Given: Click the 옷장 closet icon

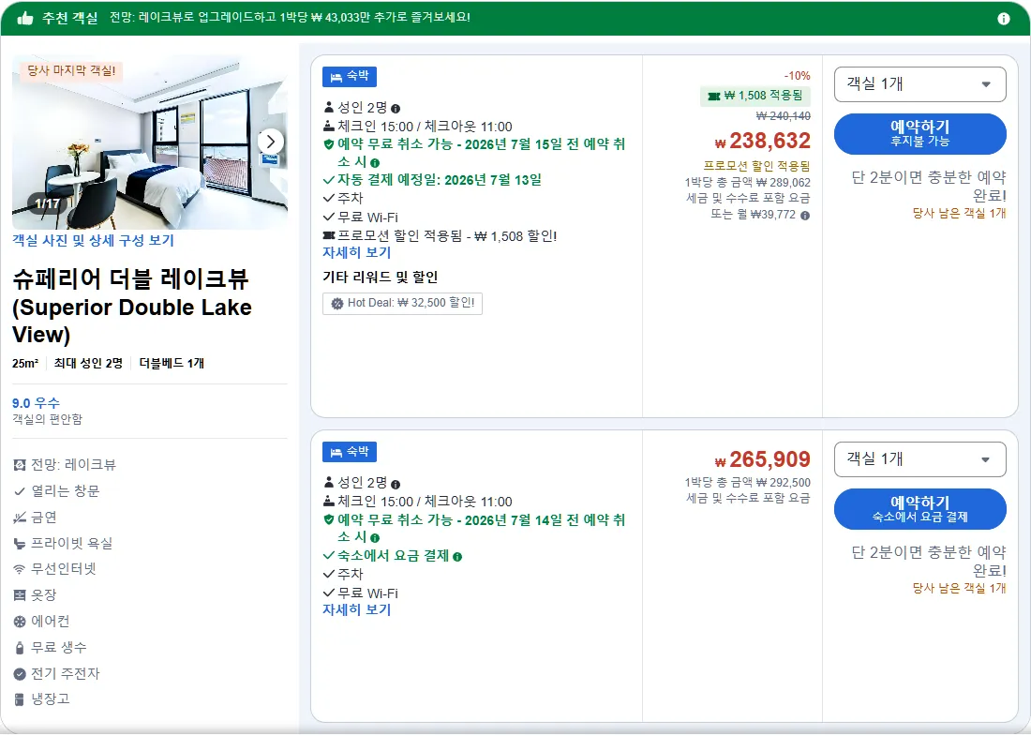Looking at the screenshot, I should (x=20, y=595).
